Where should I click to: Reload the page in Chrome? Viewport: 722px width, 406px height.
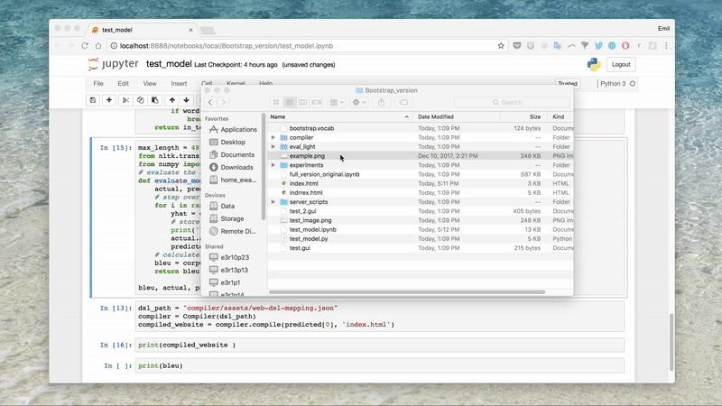coord(85,45)
